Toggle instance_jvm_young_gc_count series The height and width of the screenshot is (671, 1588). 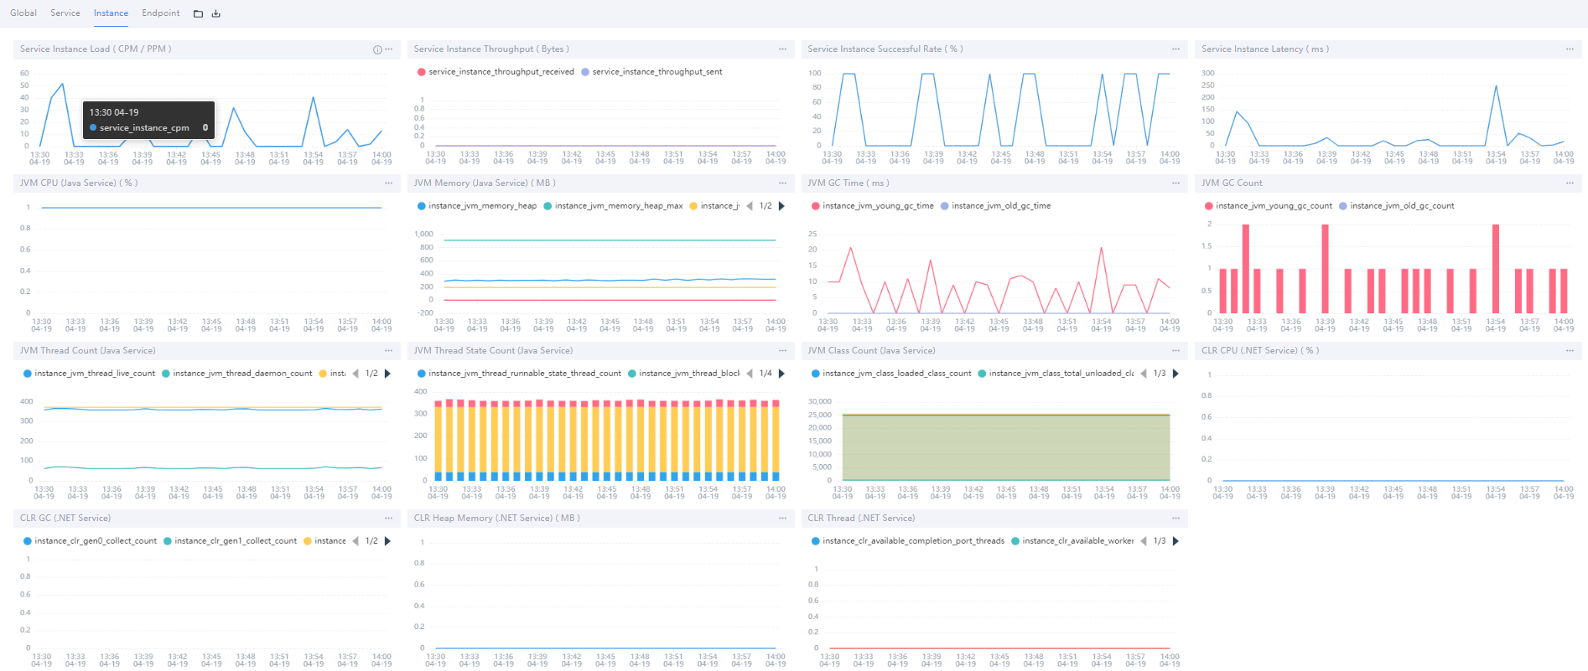click(1268, 206)
